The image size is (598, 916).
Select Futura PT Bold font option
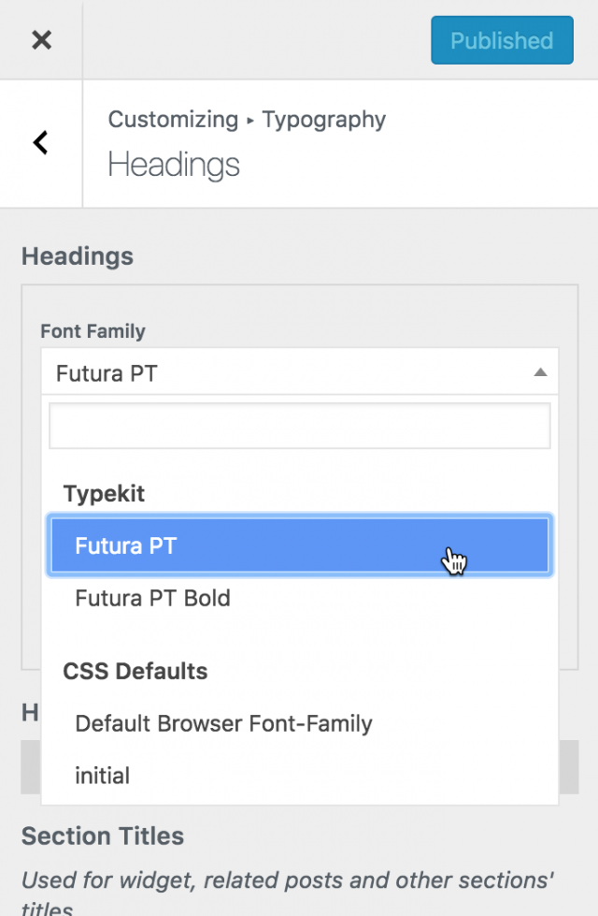(x=152, y=599)
